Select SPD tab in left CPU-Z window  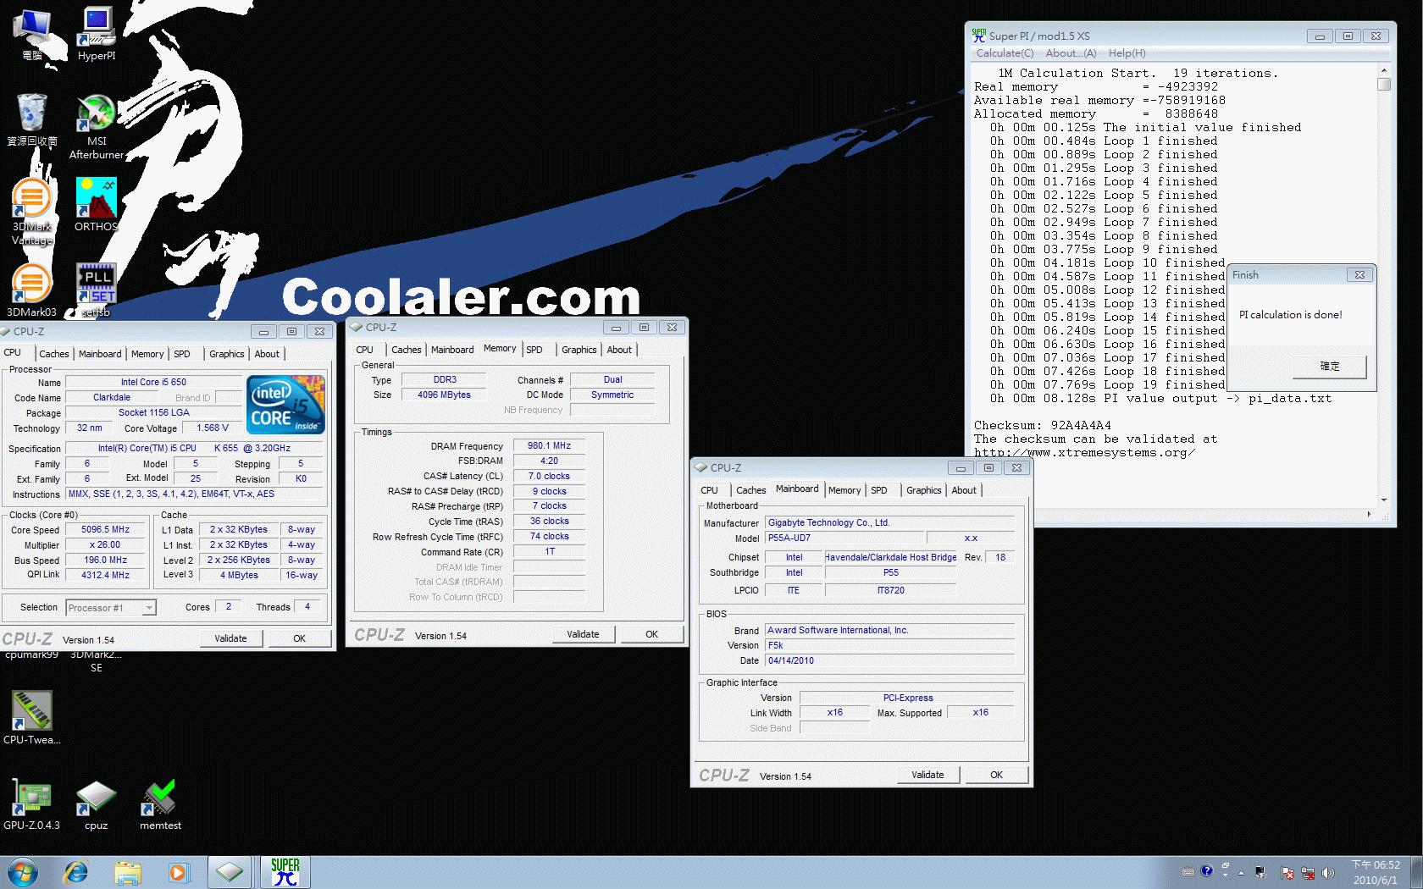(x=182, y=354)
